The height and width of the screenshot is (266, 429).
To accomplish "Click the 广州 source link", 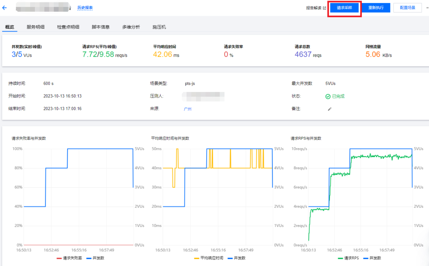I will click(x=187, y=109).
